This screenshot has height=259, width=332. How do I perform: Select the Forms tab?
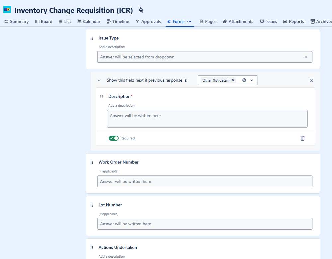click(176, 21)
